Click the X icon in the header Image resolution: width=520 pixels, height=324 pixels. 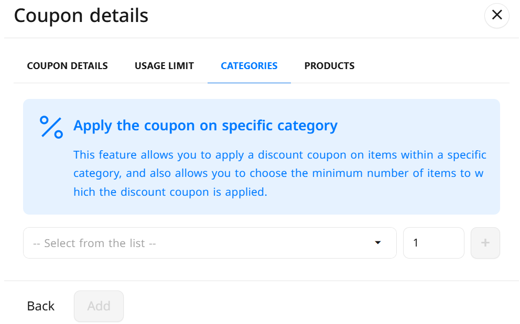coord(497,15)
